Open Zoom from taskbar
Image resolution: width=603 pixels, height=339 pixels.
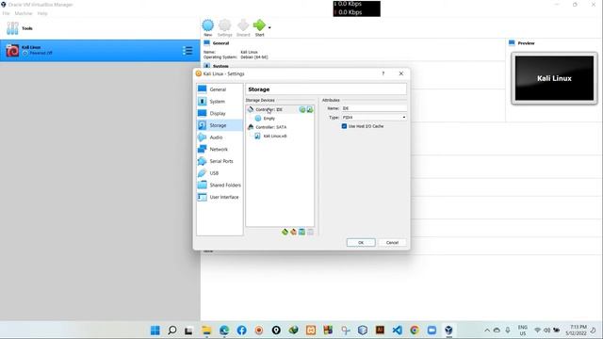coord(432,331)
